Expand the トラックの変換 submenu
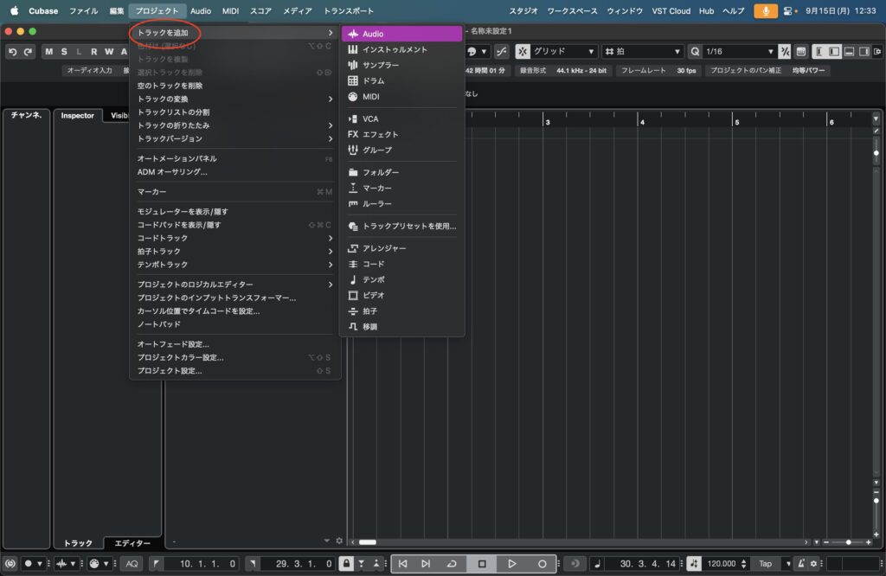 234,99
